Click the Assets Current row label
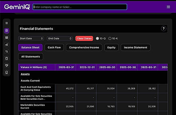Viewport: 176px width, 115px height. [x=30, y=81]
